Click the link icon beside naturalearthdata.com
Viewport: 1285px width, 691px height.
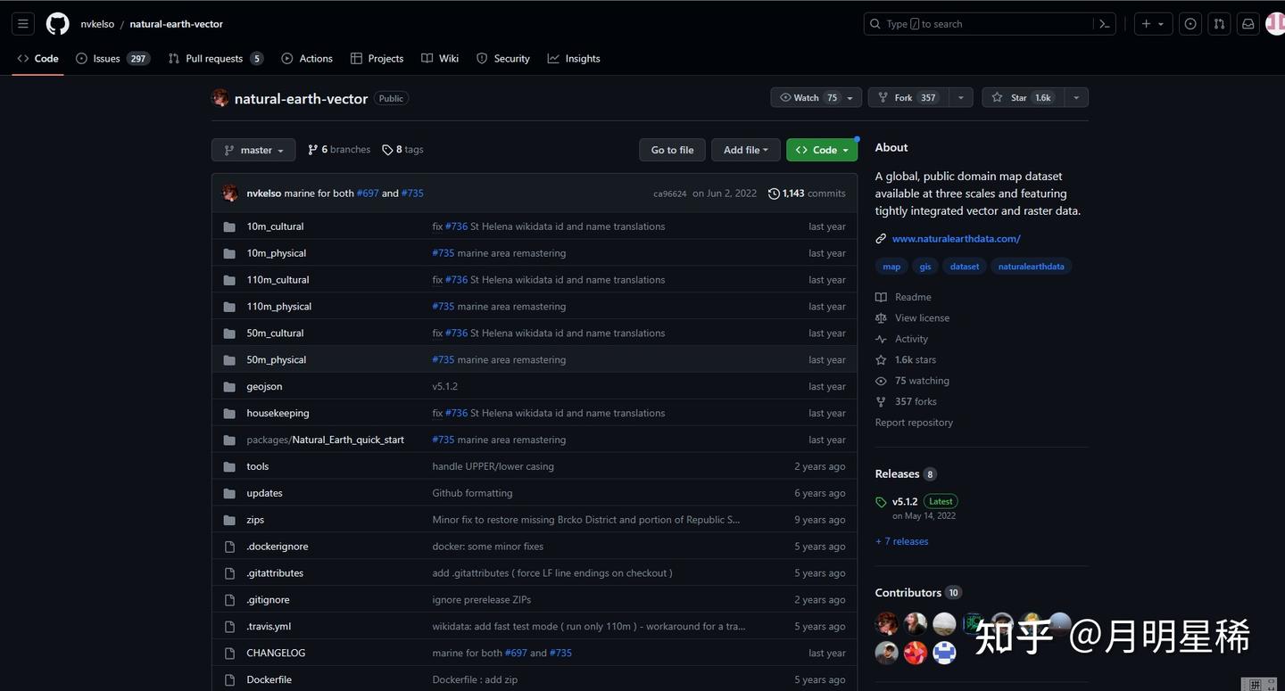point(881,239)
